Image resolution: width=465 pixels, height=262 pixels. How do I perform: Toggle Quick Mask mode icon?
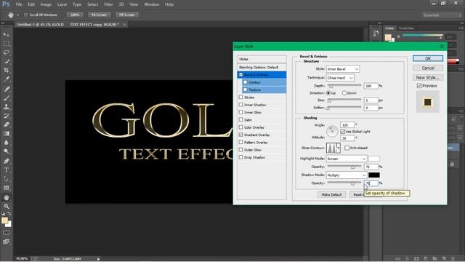coord(7,233)
